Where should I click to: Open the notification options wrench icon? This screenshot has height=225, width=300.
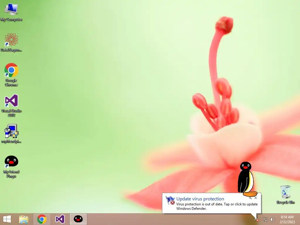[250, 198]
